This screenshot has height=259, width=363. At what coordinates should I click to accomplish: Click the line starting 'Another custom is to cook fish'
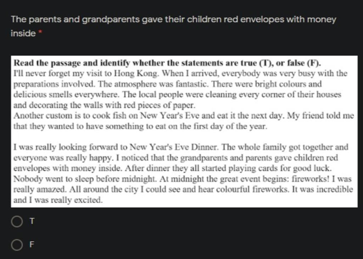pos(184,115)
